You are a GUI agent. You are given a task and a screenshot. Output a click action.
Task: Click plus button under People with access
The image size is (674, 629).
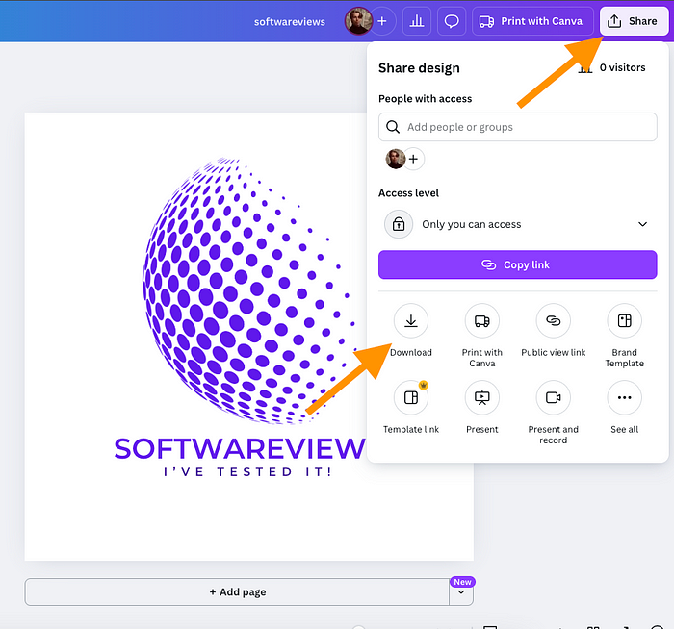coord(413,160)
